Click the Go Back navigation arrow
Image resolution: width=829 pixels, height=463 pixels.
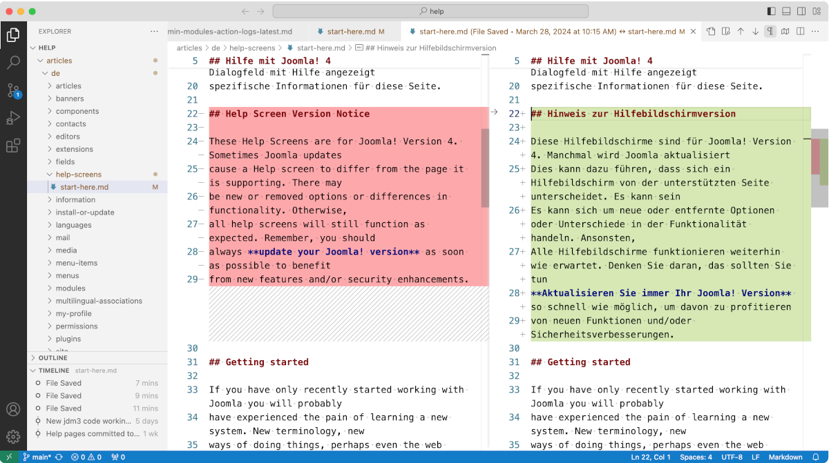tap(245, 11)
